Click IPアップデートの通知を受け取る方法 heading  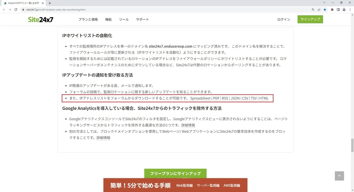point(97,75)
